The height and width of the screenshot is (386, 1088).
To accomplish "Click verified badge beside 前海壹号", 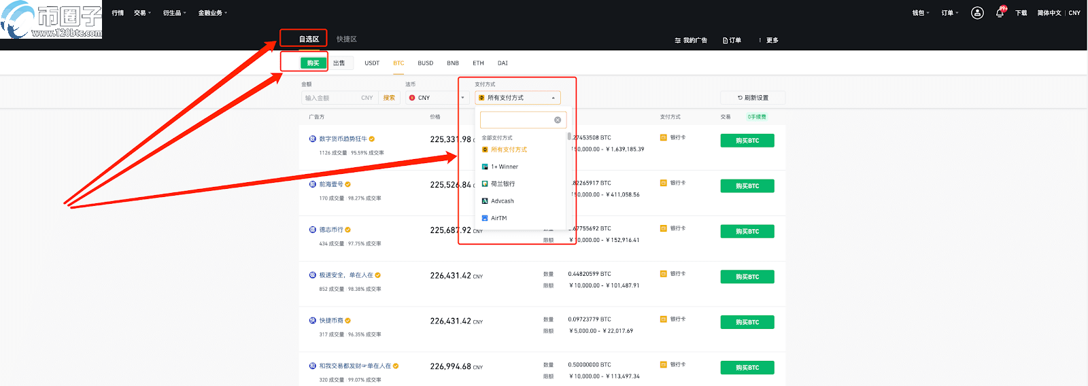I will [x=348, y=184].
